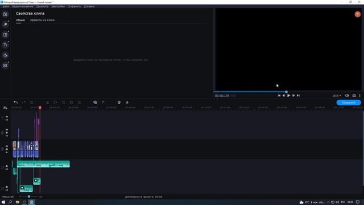Open preview more options dots

[360, 96]
